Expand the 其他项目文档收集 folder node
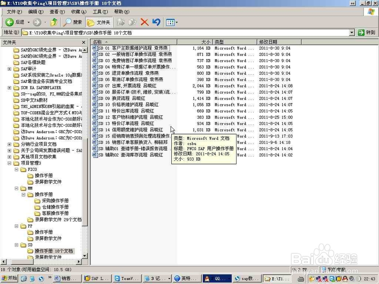The height and width of the screenshot is (284, 379). coord(9,157)
